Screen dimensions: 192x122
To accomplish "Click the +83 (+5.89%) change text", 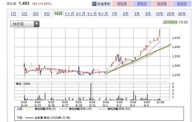I will coord(42,4).
